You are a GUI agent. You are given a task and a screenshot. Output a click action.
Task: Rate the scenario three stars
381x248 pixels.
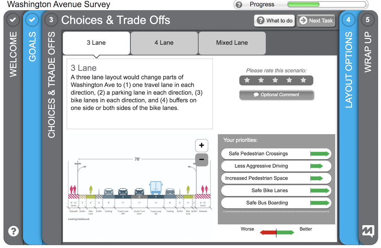[x=275, y=80]
